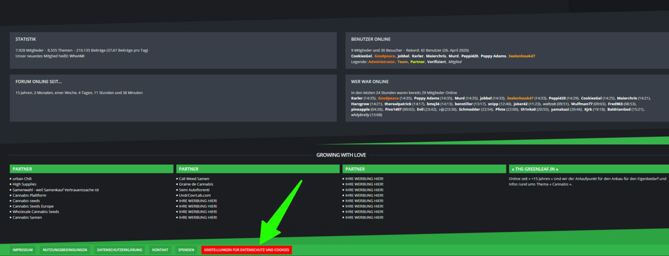The height and width of the screenshot is (256, 669).
Task: View therealpatrick's profile in Wer war online
Action: click(398, 104)
